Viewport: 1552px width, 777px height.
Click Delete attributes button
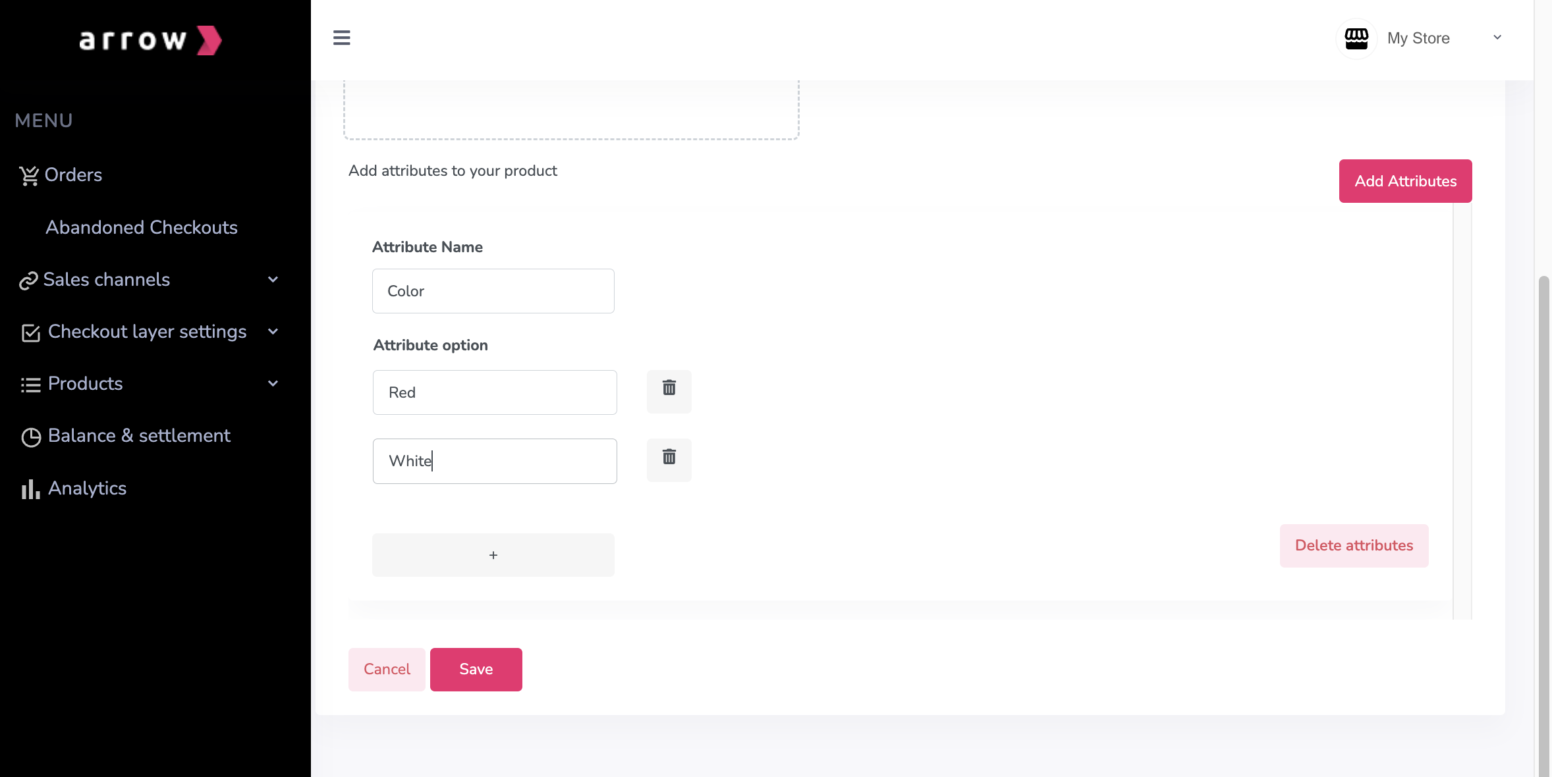click(x=1354, y=545)
